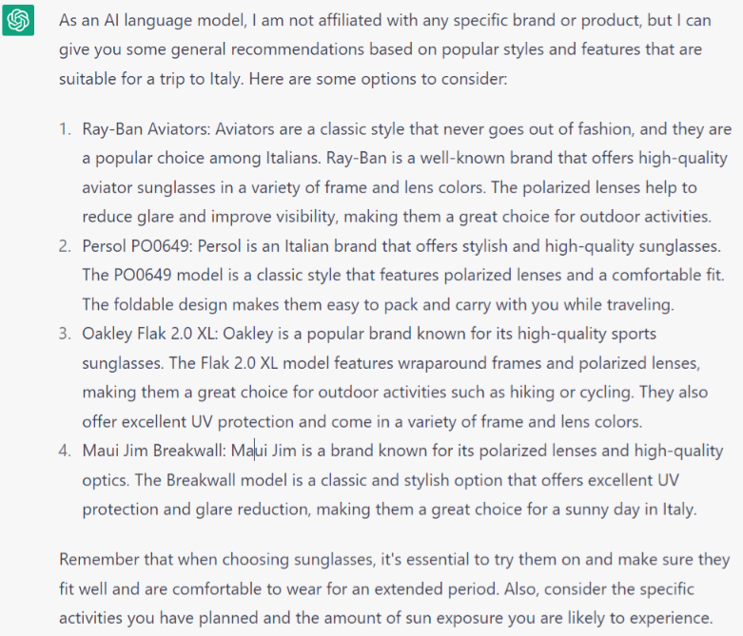743x636 pixels.
Task: Click list number 2 marker
Action: (65, 246)
